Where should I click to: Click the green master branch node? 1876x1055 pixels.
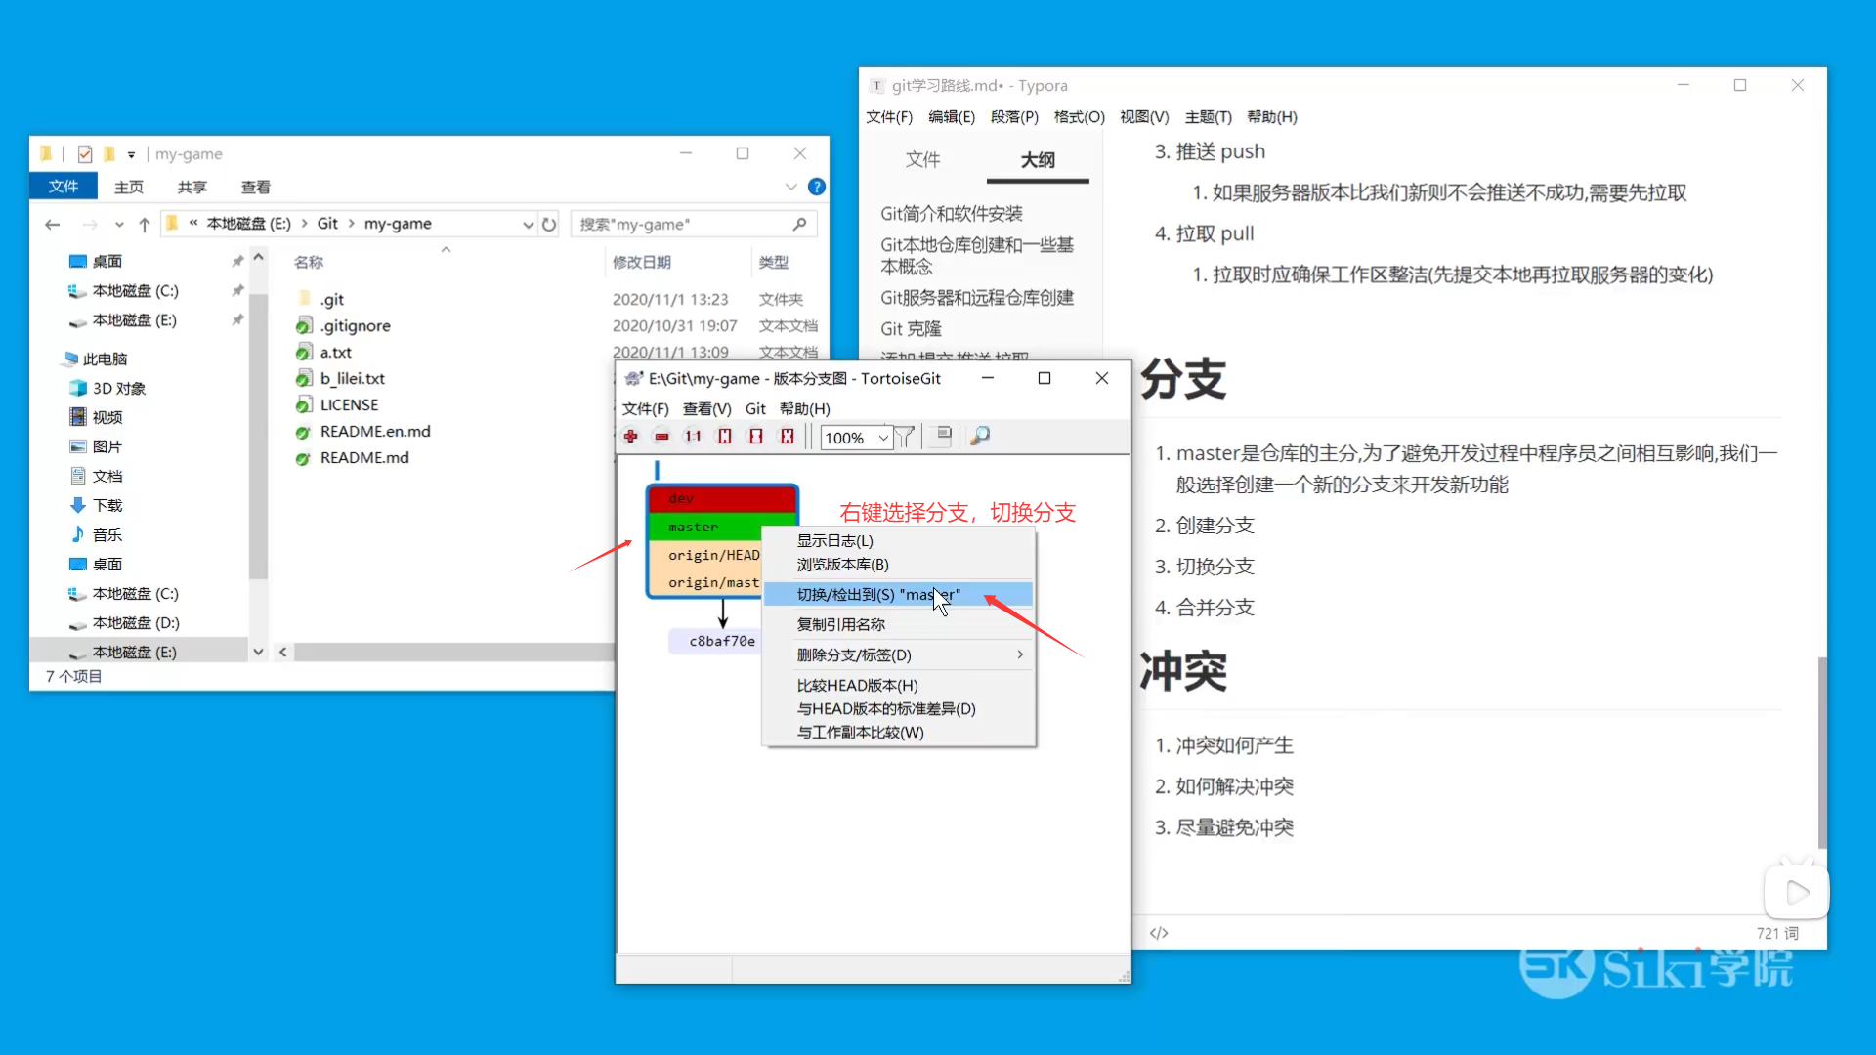click(694, 527)
